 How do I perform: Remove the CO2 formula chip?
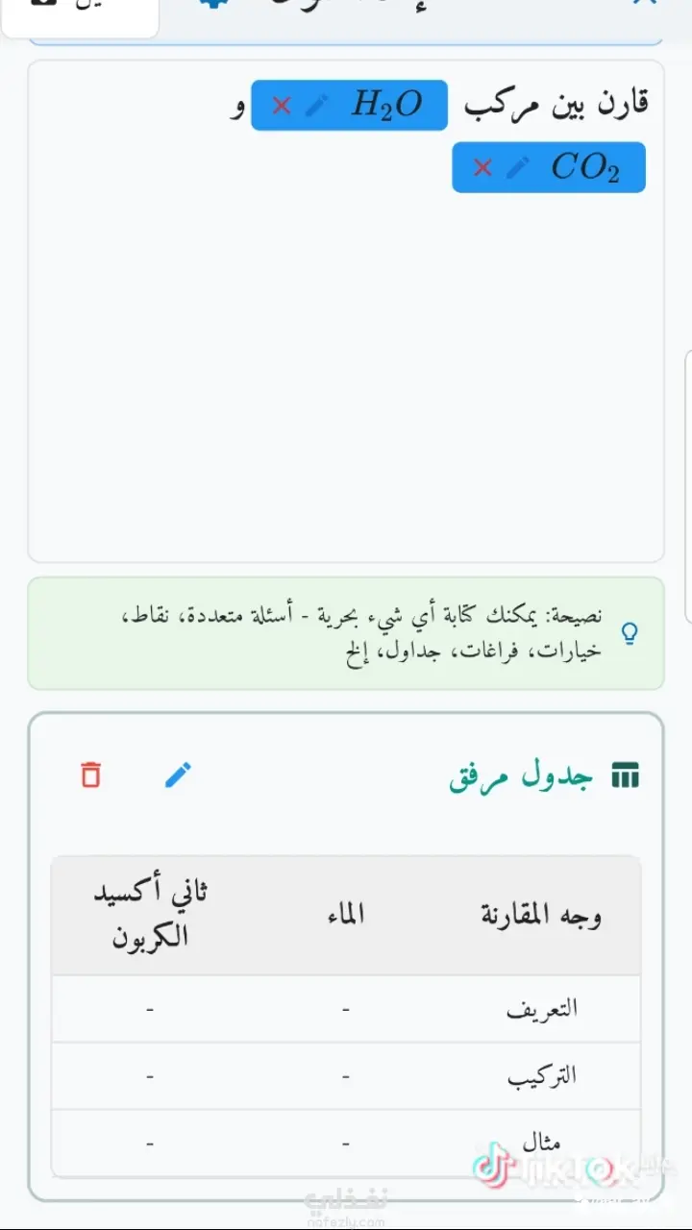[482, 168]
